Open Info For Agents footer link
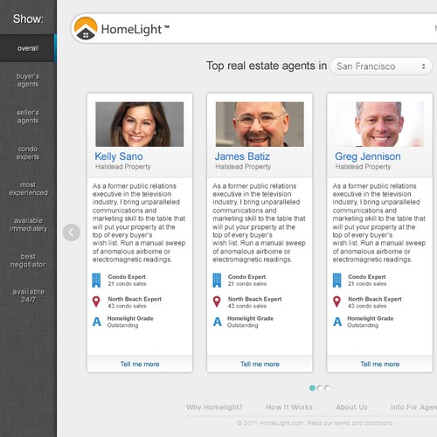 (x=413, y=407)
